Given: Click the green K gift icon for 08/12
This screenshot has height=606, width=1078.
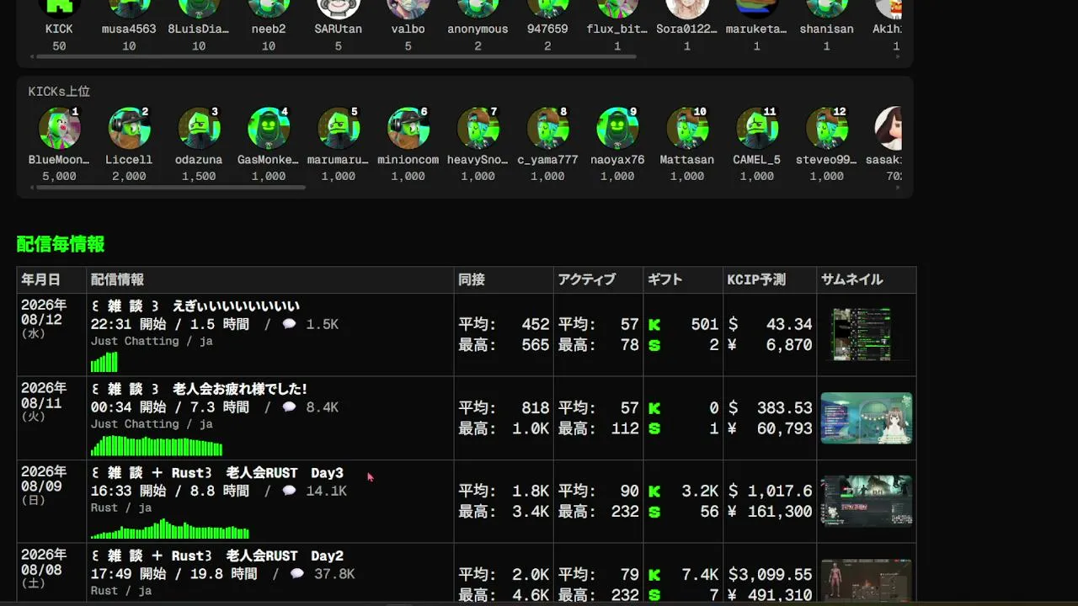Looking at the screenshot, I should pos(654,324).
